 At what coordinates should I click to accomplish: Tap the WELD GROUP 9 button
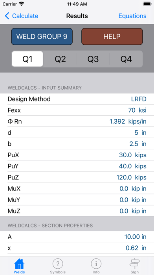coord(42,36)
